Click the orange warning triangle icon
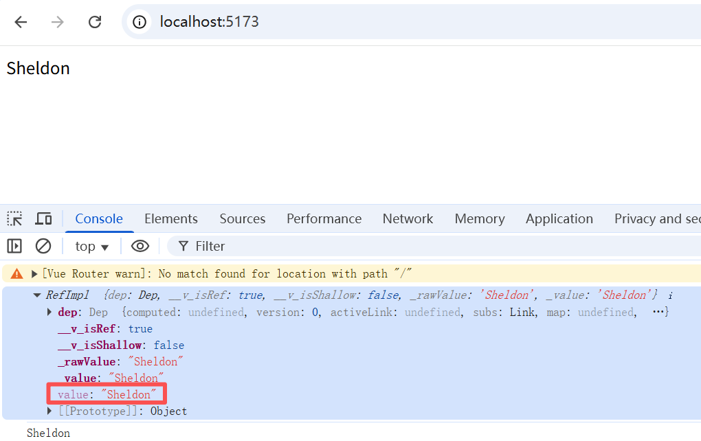 (16, 274)
